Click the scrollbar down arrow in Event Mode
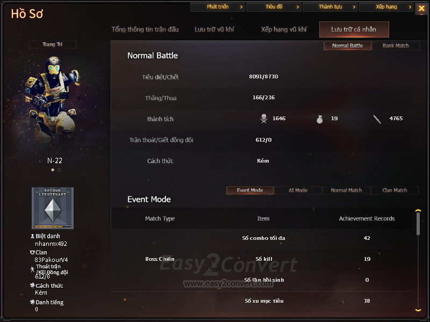Viewport: 430px width, 322px height. (x=418, y=310)
